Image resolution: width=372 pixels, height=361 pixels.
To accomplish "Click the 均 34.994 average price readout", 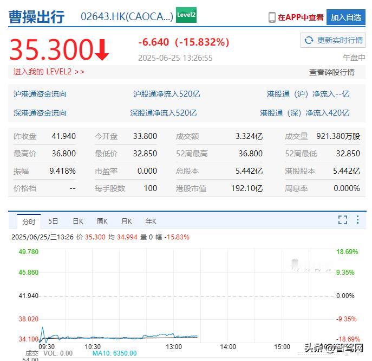I will click(x=123, y=237).
